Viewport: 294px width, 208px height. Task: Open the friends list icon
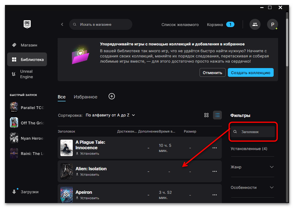point(255,24)
